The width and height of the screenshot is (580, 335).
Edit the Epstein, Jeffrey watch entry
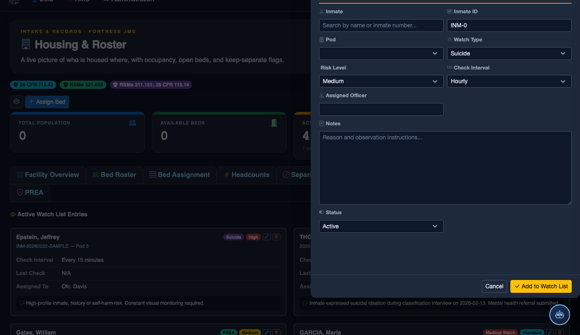(267, 237)
